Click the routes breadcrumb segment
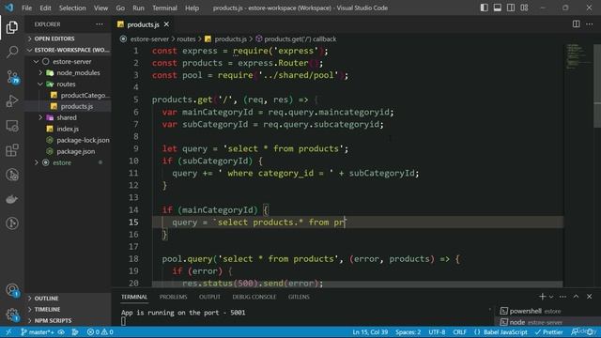Screen dimensions: 601x338 pos(186,38)
